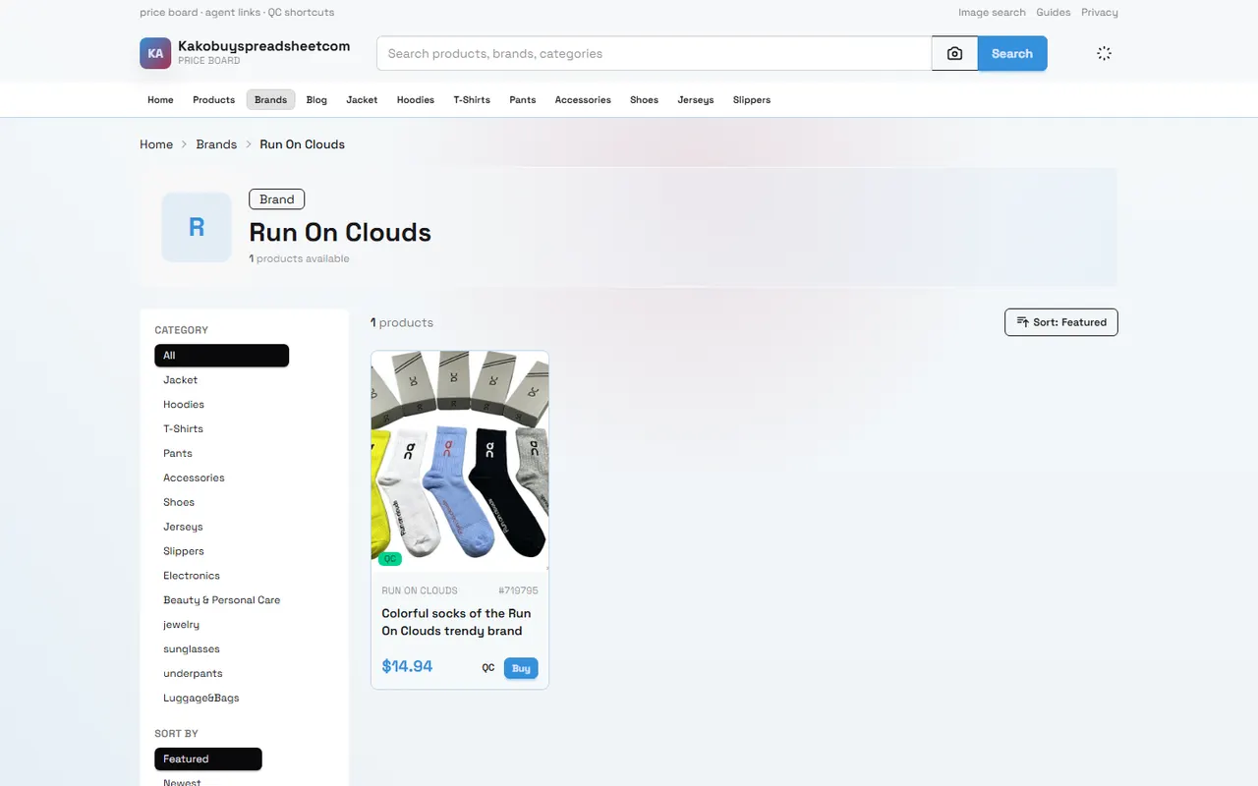The height and width of the screenshot is (786, 1258).
Task: Open the Privacy link
Action: click(x=1100, y=13)
